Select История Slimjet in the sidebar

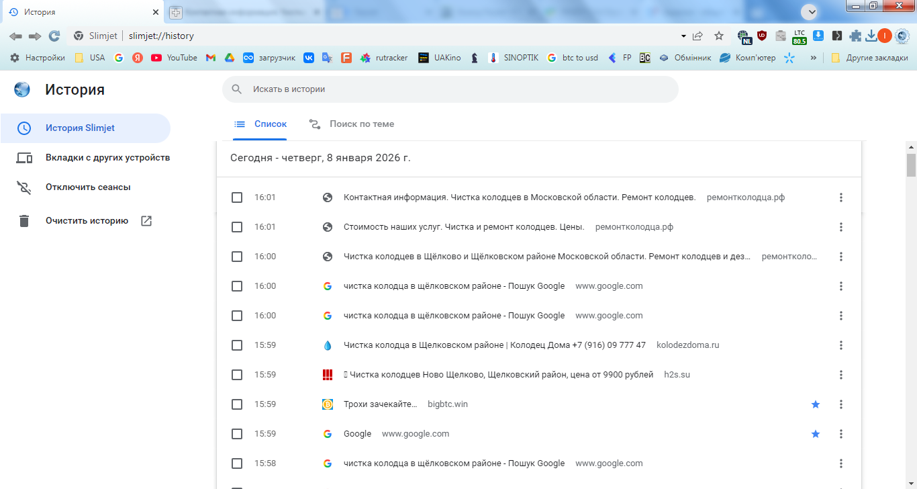[x=85, y=128]
